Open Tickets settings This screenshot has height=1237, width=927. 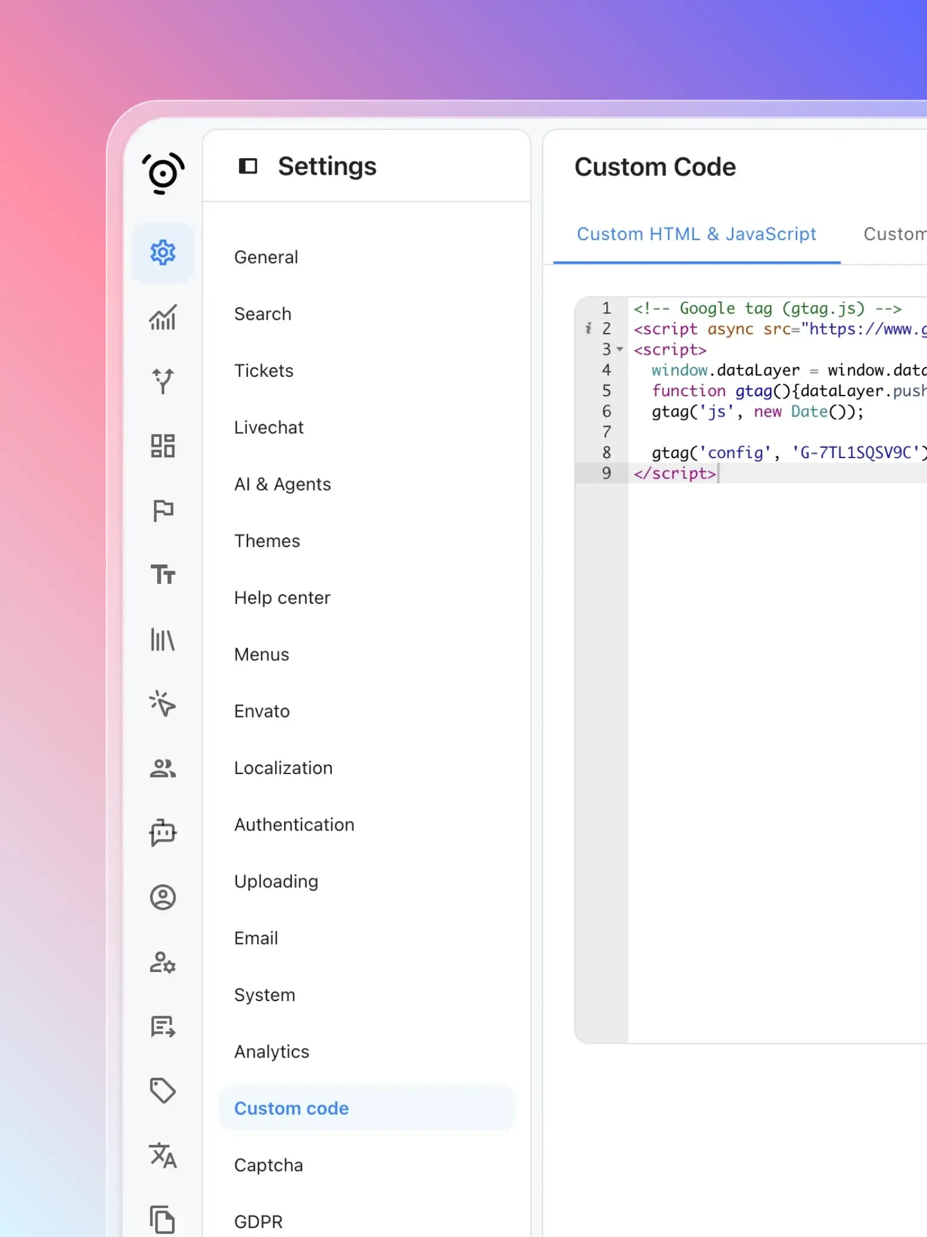pyautogui.click(x=367, y=371)
